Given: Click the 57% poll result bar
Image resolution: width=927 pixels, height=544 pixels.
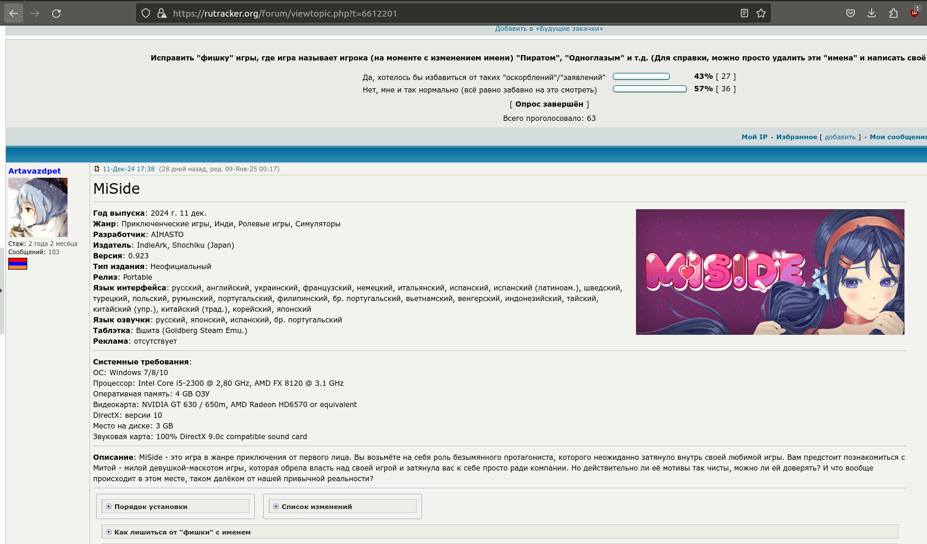Looking at the screenshot, I should 650,89.
